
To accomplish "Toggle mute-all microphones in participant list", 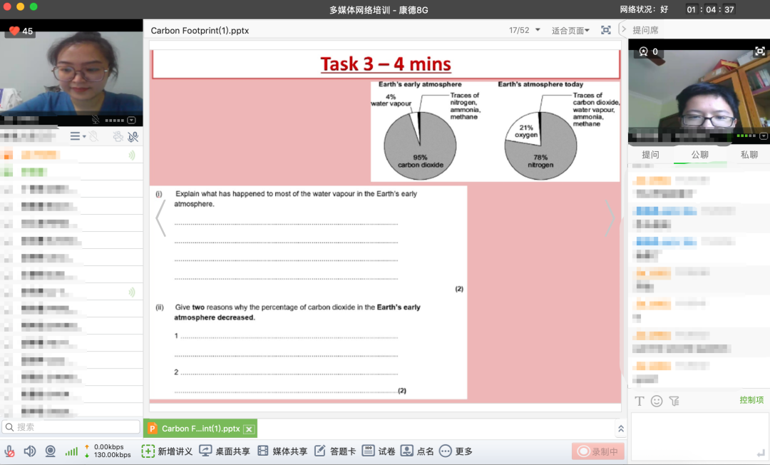I will (x=133, y=136).
